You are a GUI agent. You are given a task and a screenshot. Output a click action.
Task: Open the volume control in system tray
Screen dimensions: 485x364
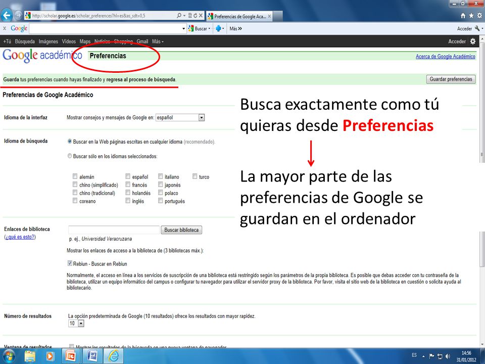pyautogui.click(x=448, y=356)
